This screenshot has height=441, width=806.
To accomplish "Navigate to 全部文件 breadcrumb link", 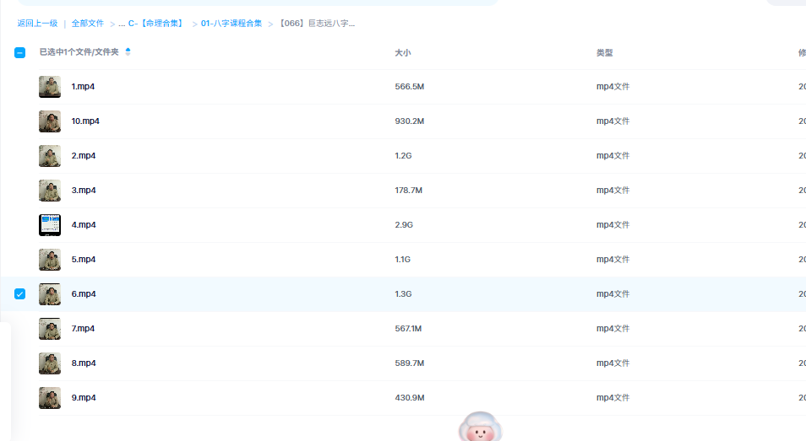I will [88, 24].
